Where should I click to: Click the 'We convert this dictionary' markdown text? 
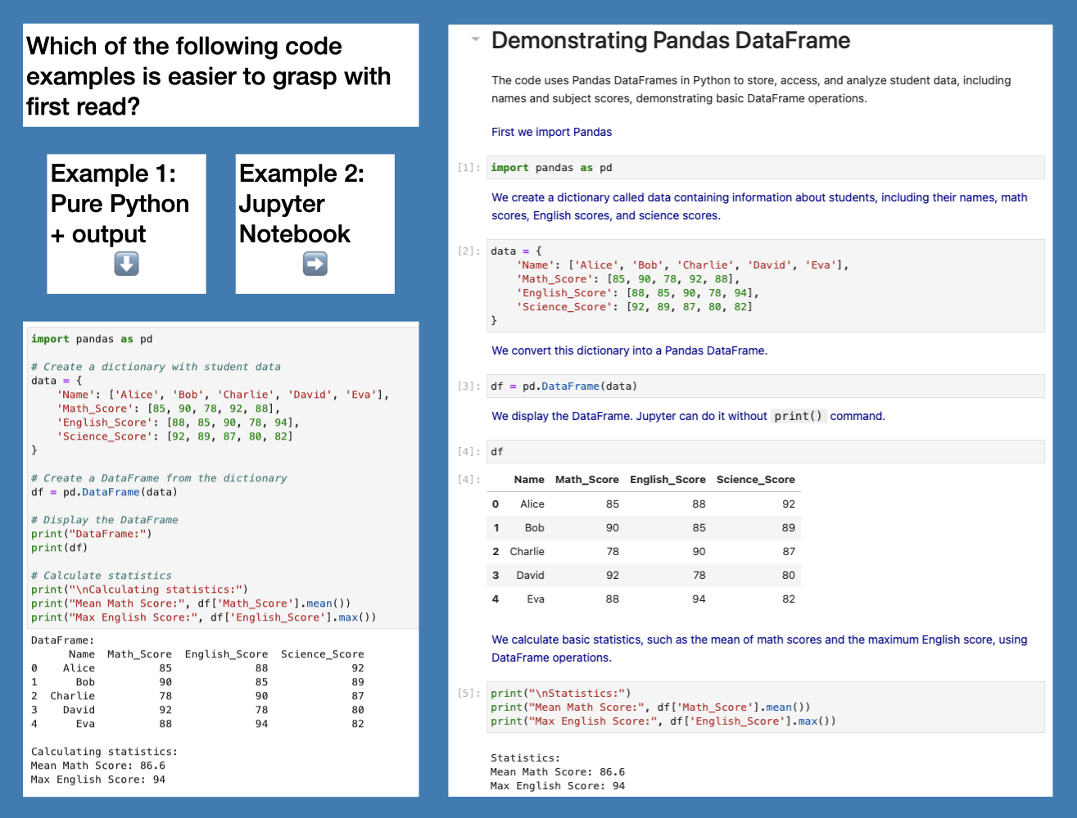coord(629,350)
